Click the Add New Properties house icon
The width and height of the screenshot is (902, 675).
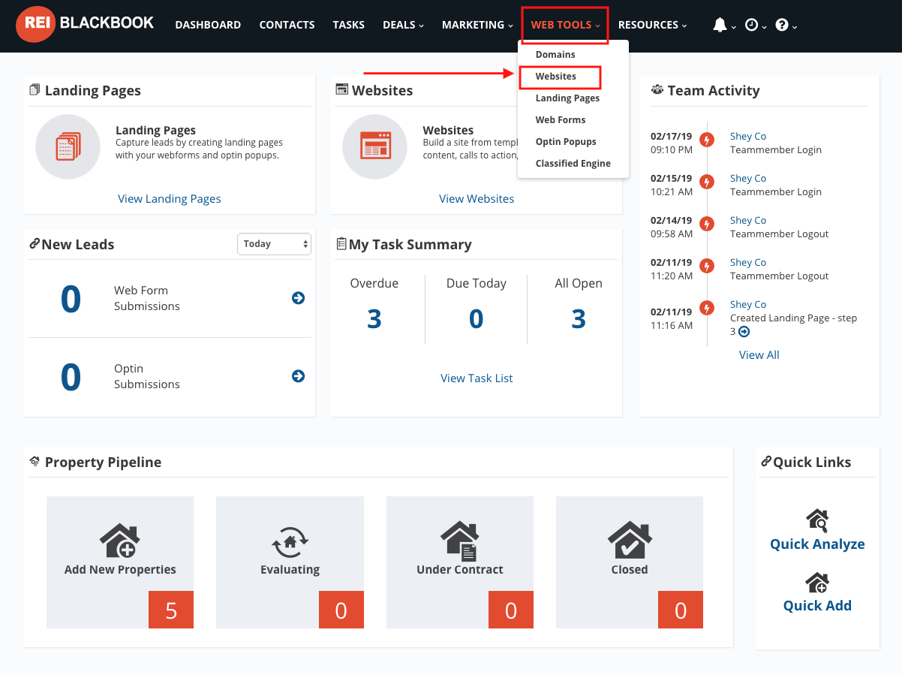[x=119, y=539]
